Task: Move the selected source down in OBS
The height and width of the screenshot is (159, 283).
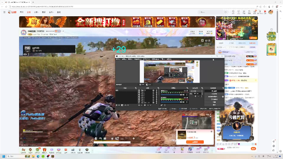Action: pos(151,105)
